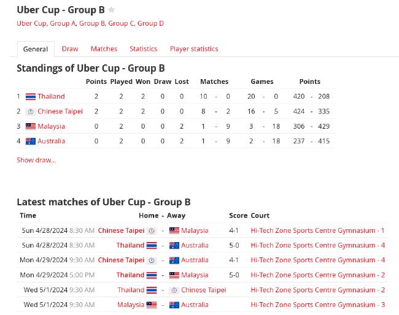
Task: Click the favorite star next to title
Action: 111,10
